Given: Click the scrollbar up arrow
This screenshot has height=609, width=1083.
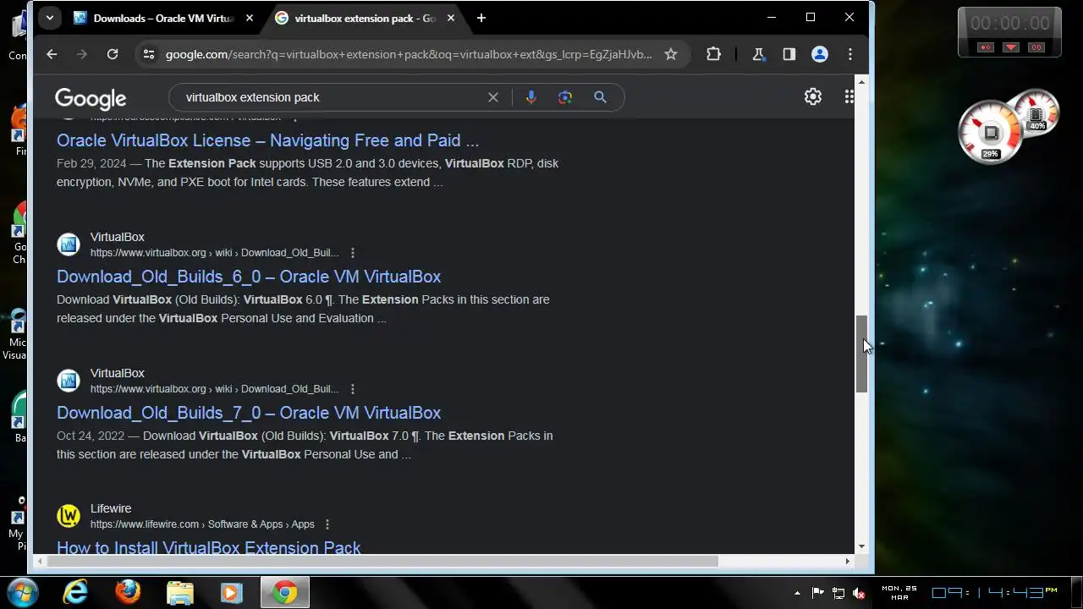Looking at the screenshot, I should [861, 81].
